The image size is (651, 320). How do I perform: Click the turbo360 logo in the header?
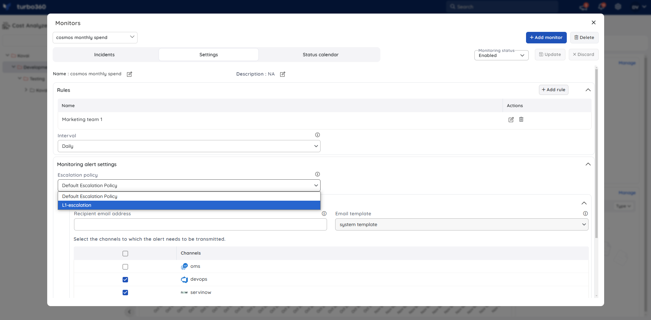pos(24,7)
